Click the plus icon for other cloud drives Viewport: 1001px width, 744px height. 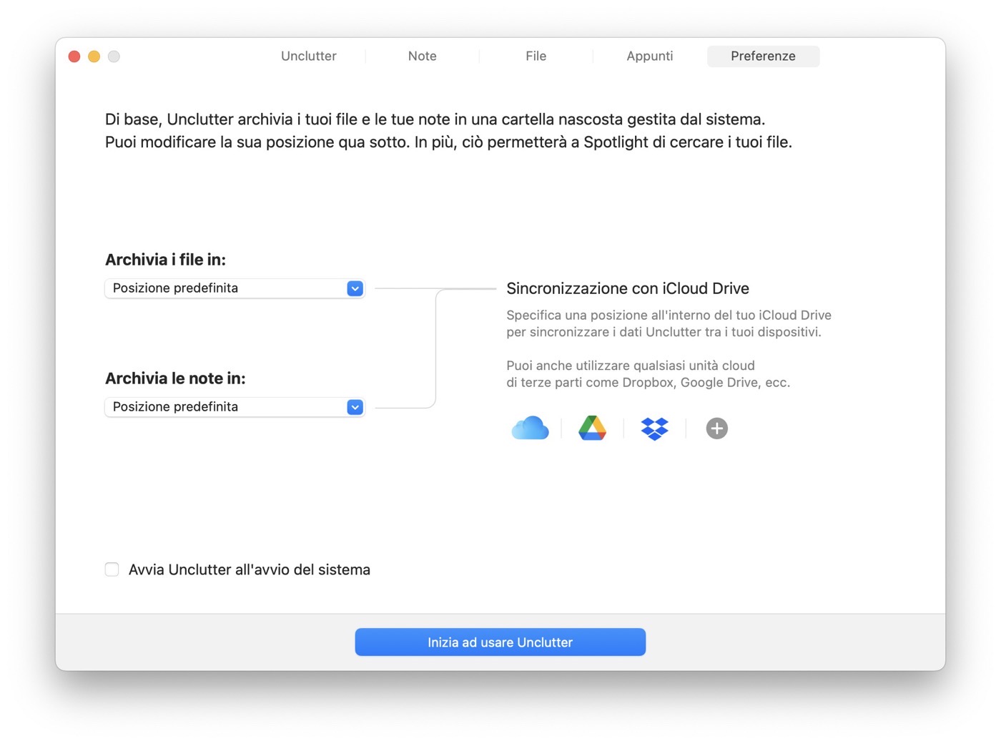pyautogui.click(x=716, y=429)
